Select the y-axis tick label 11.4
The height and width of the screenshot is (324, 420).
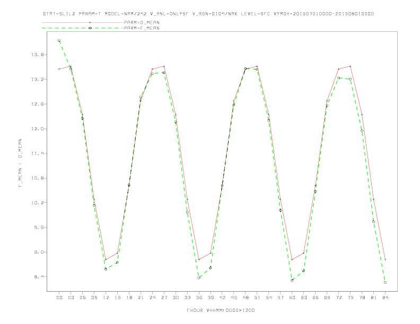37,154
